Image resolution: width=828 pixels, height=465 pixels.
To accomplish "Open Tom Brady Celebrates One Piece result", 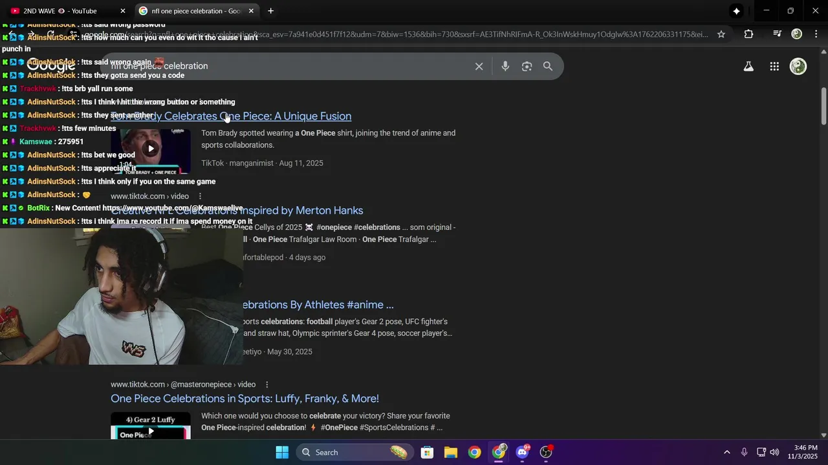I will 231,116.
